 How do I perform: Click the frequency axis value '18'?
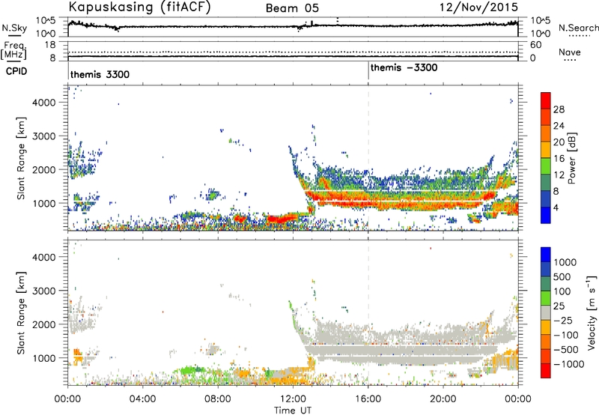tap(49, 45)
